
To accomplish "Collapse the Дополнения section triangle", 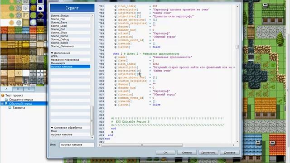I will 52,53.
